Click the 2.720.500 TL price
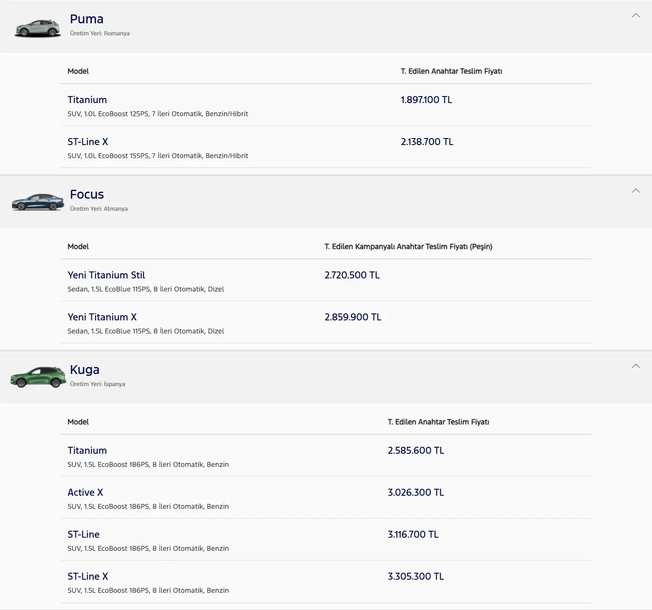Viewport: 652px width, 610px height. pos(352,275)
